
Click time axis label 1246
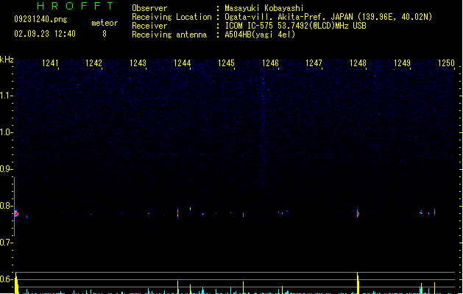[270, 63]
